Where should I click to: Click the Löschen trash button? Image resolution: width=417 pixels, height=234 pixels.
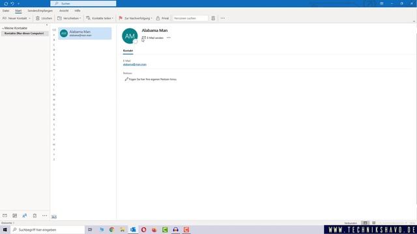44,18
